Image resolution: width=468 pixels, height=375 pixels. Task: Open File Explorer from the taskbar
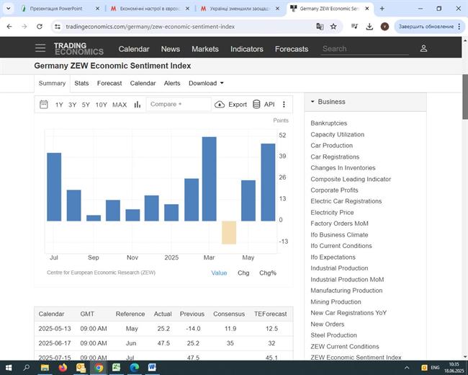(45, 368)
